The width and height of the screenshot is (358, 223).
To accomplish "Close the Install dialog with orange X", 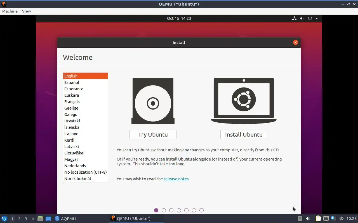I will point(296,42).
